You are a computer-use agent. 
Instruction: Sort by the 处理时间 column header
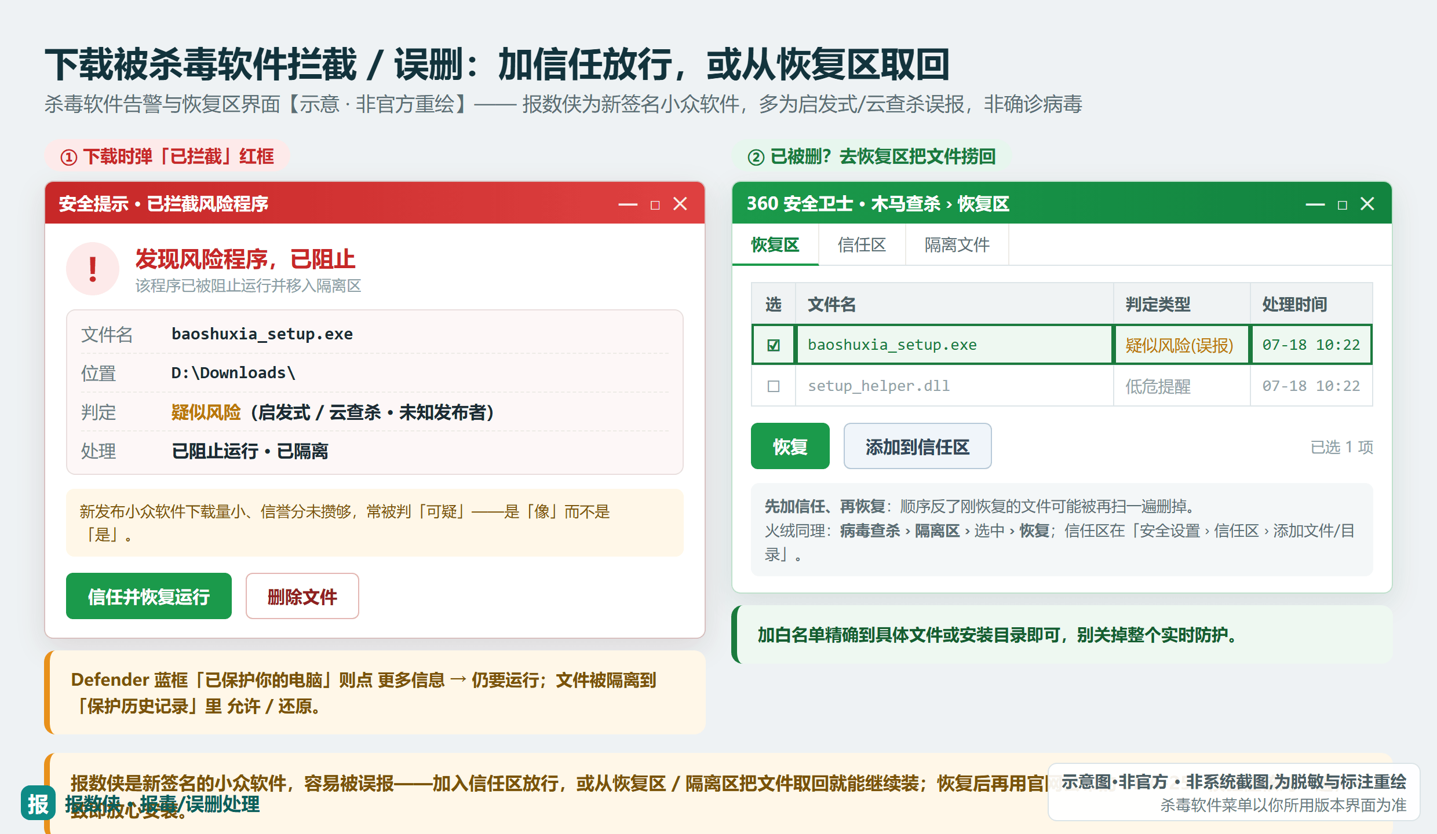[x=1311, y=304]
